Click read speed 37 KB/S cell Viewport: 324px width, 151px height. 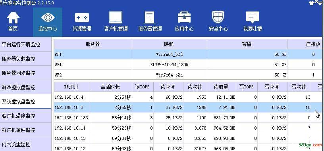[168, 107]
